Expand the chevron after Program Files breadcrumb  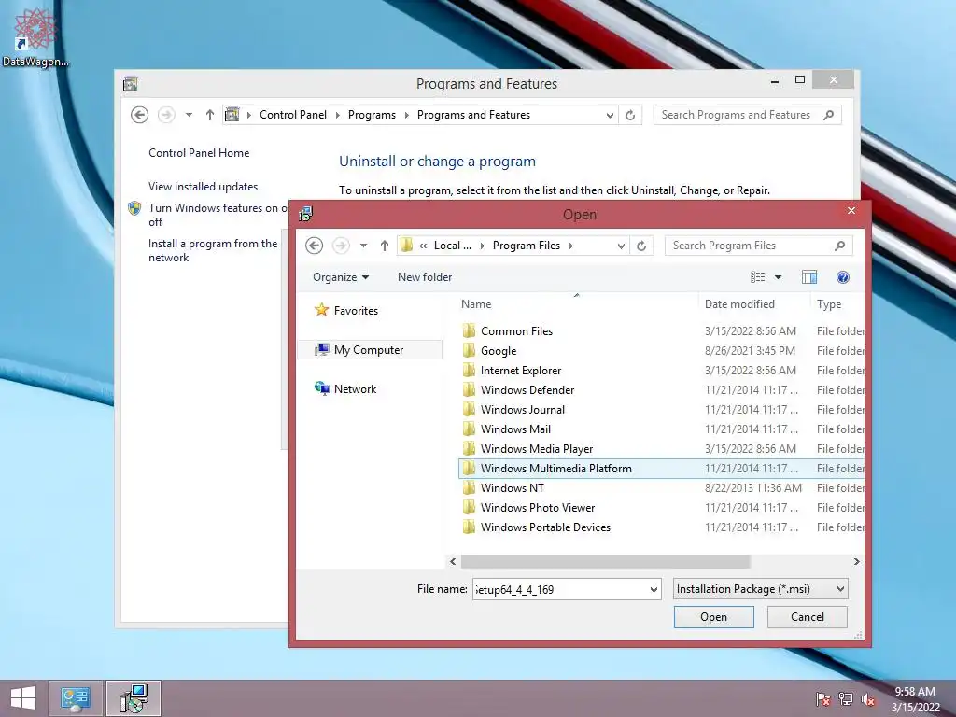[x=571, y=246]
